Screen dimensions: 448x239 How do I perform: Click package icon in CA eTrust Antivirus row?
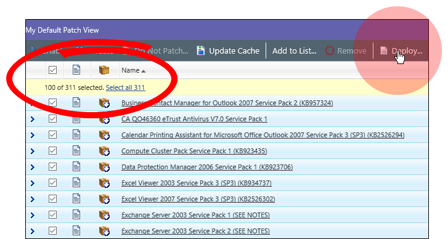104,119
